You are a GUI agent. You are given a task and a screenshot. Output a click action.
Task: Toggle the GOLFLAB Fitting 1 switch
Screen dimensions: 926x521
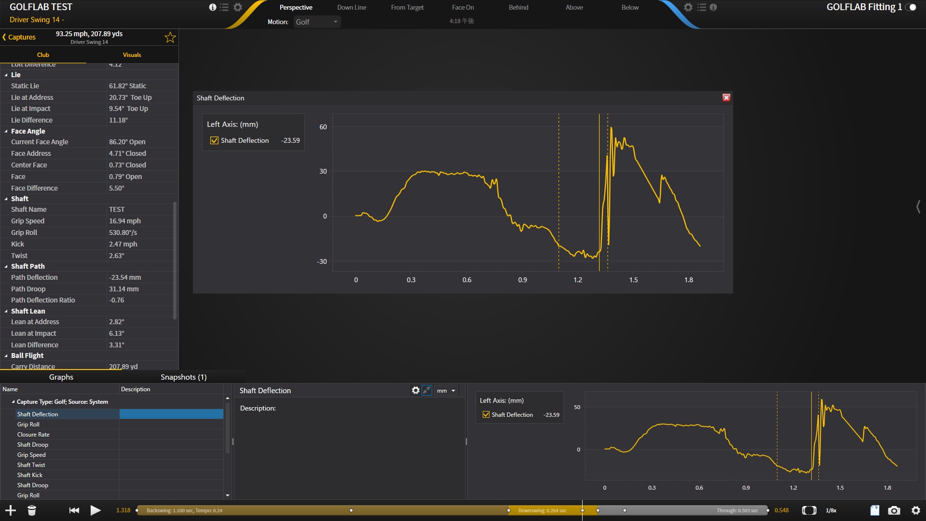(x=911, y=7)
